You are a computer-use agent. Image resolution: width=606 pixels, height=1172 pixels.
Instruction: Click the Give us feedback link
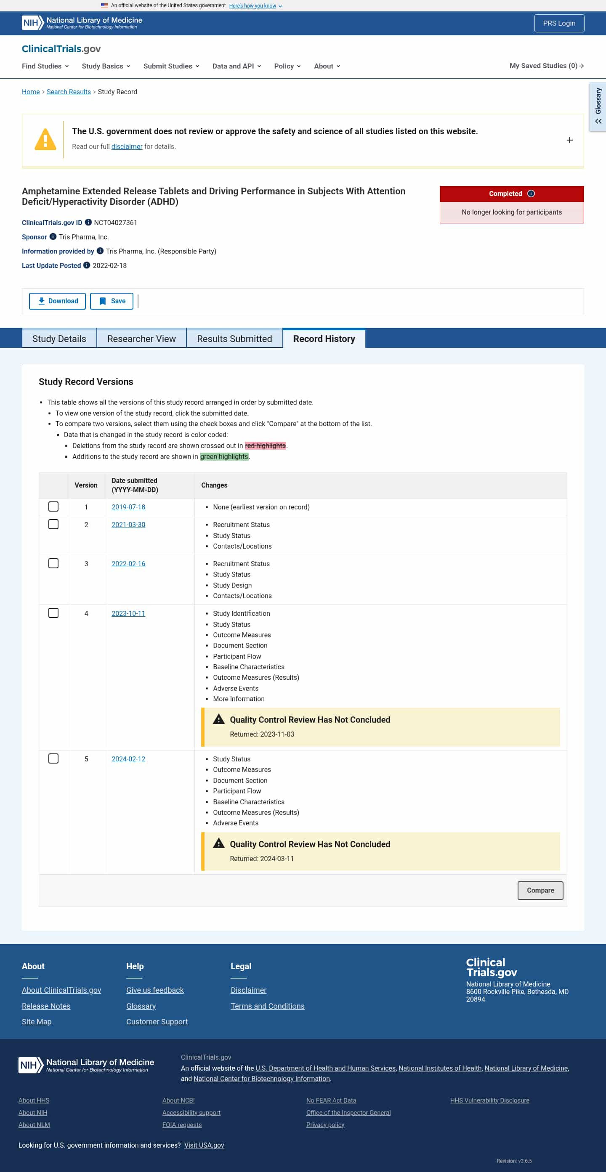point(155,990)
